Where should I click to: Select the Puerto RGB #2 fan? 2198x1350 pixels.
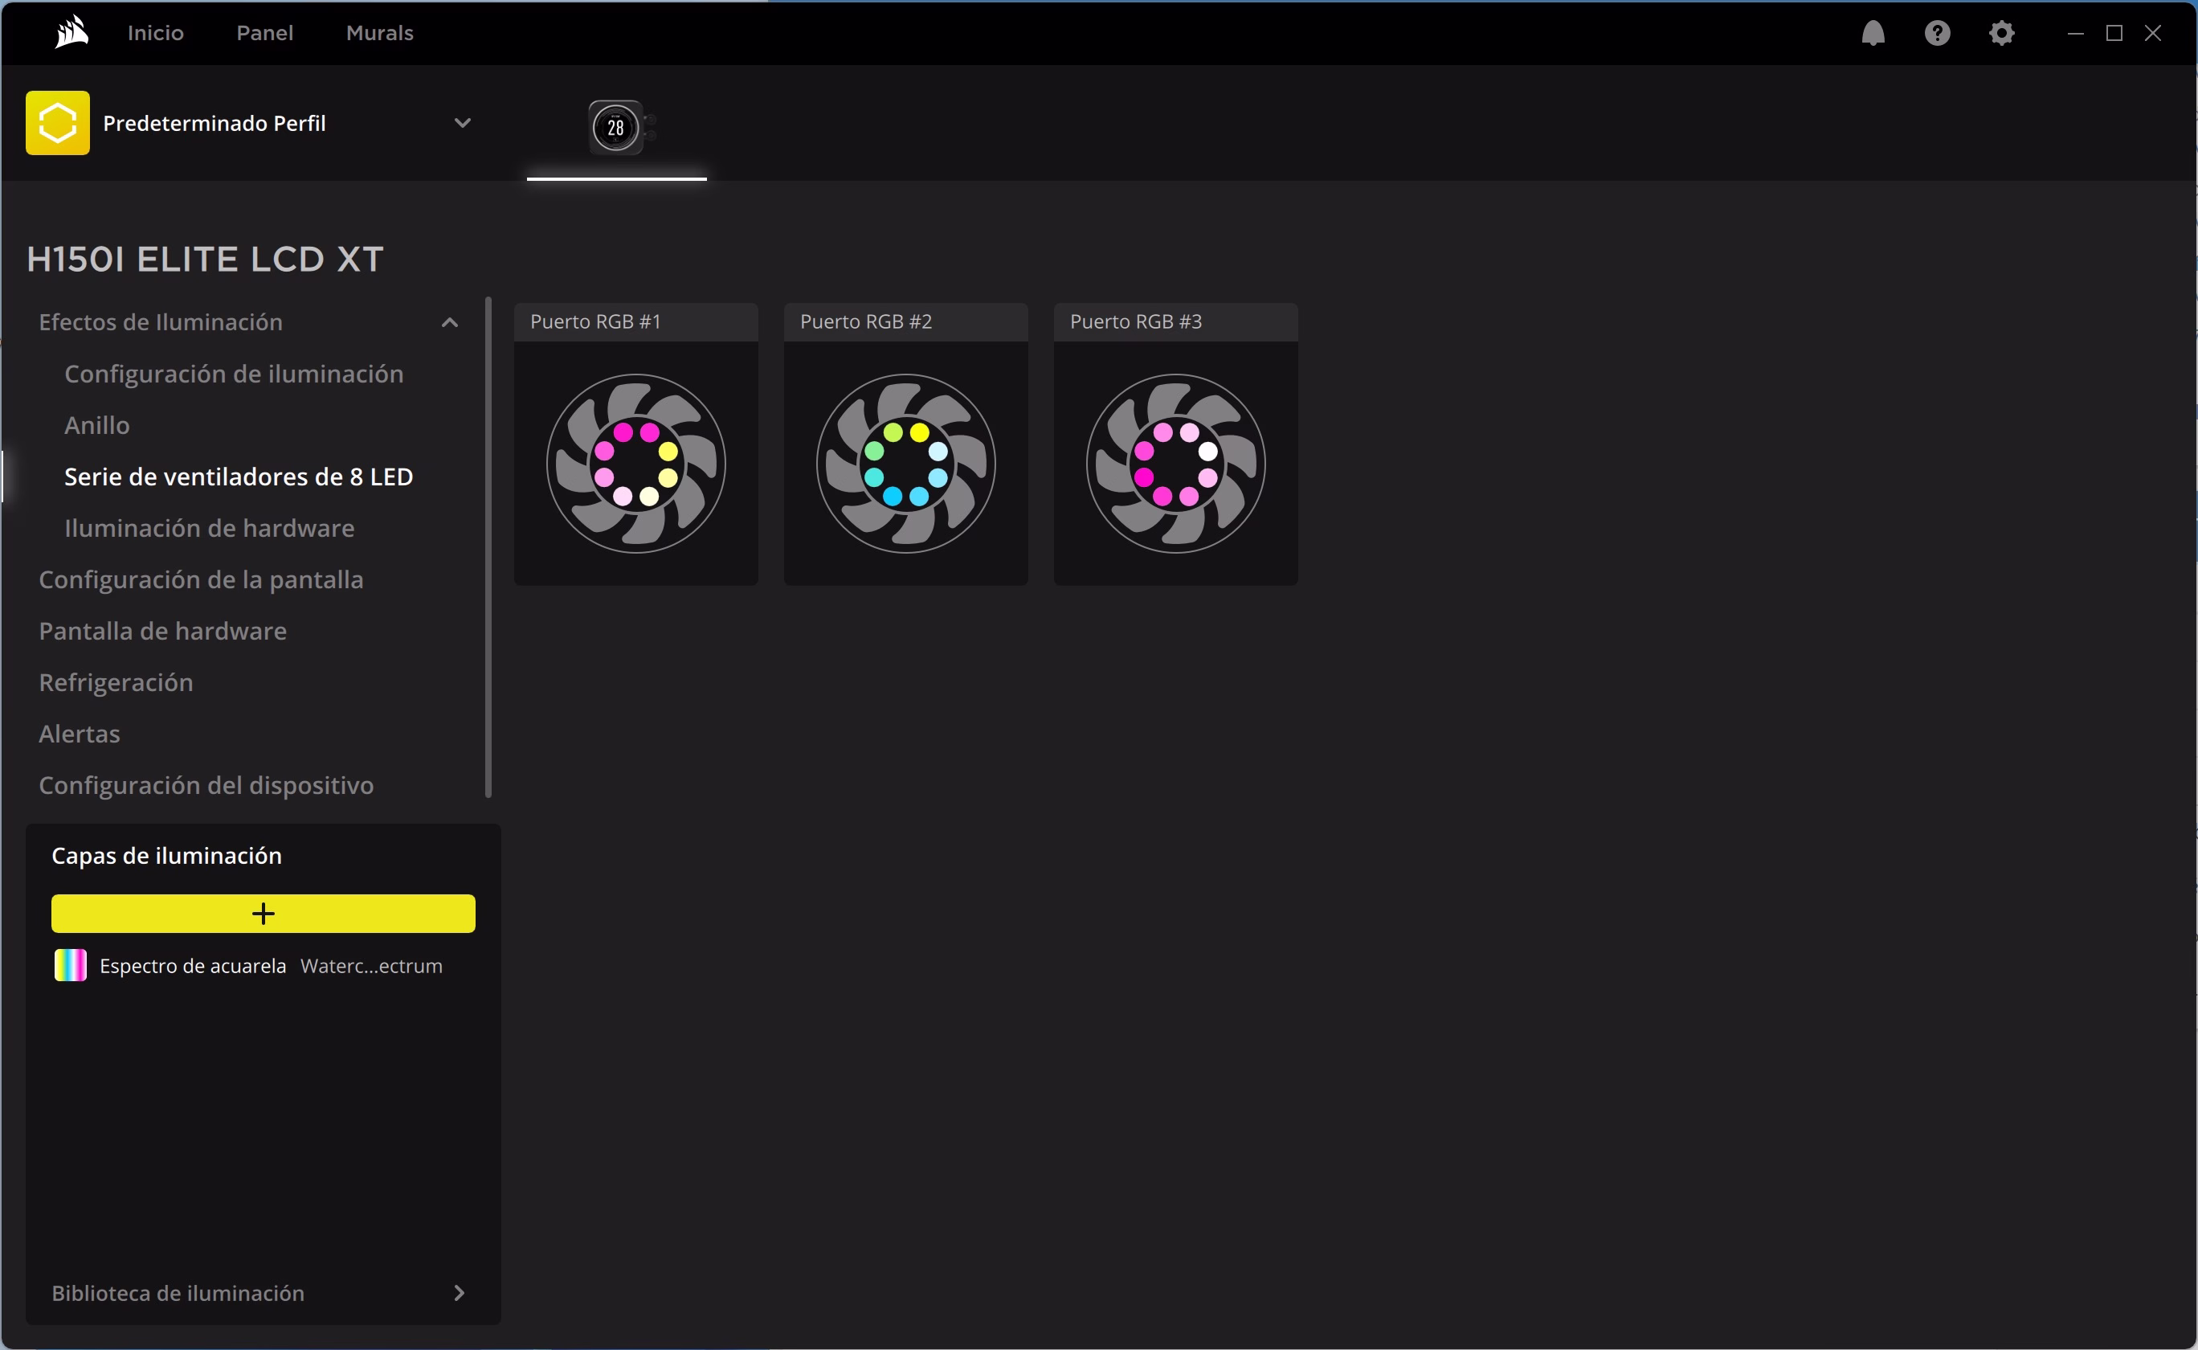coord(906,463)
